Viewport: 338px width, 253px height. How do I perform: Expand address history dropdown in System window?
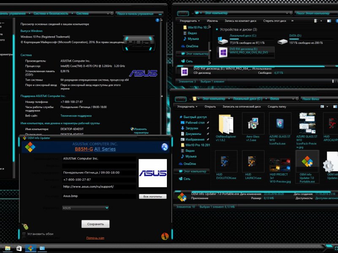tap(108, 13)
